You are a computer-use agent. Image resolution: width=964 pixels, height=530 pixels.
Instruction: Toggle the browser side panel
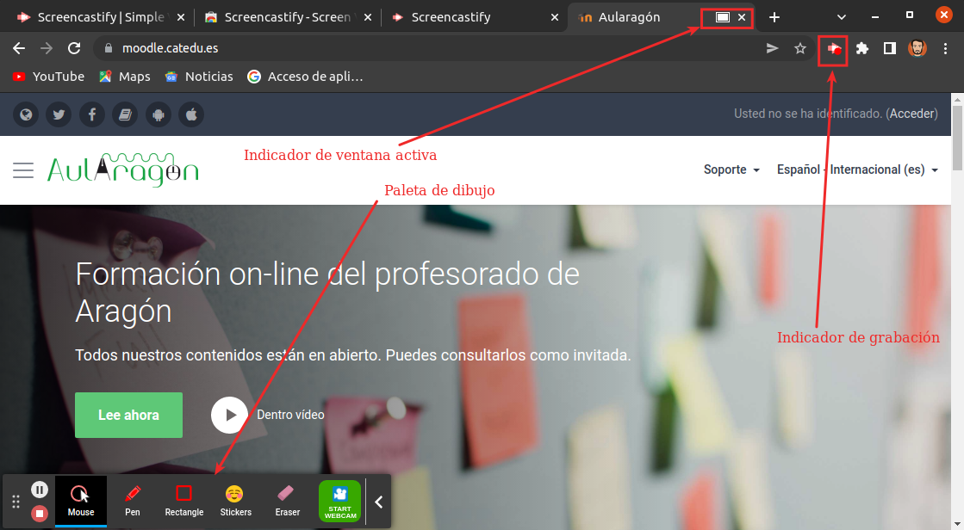tap(890, 48)
